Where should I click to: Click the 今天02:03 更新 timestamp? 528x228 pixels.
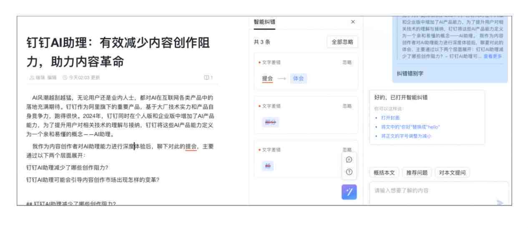tap(81, 77)
